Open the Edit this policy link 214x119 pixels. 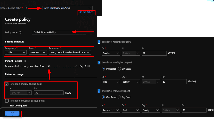pos(85,12)
